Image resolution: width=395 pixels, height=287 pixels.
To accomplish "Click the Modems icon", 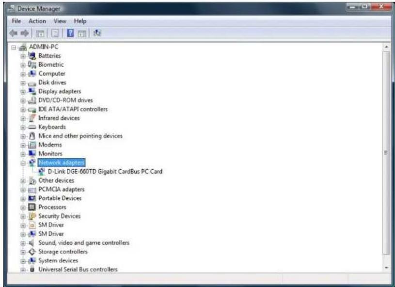I will [32, 145].
